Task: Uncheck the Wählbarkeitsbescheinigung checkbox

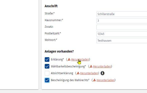Action: 47,66
